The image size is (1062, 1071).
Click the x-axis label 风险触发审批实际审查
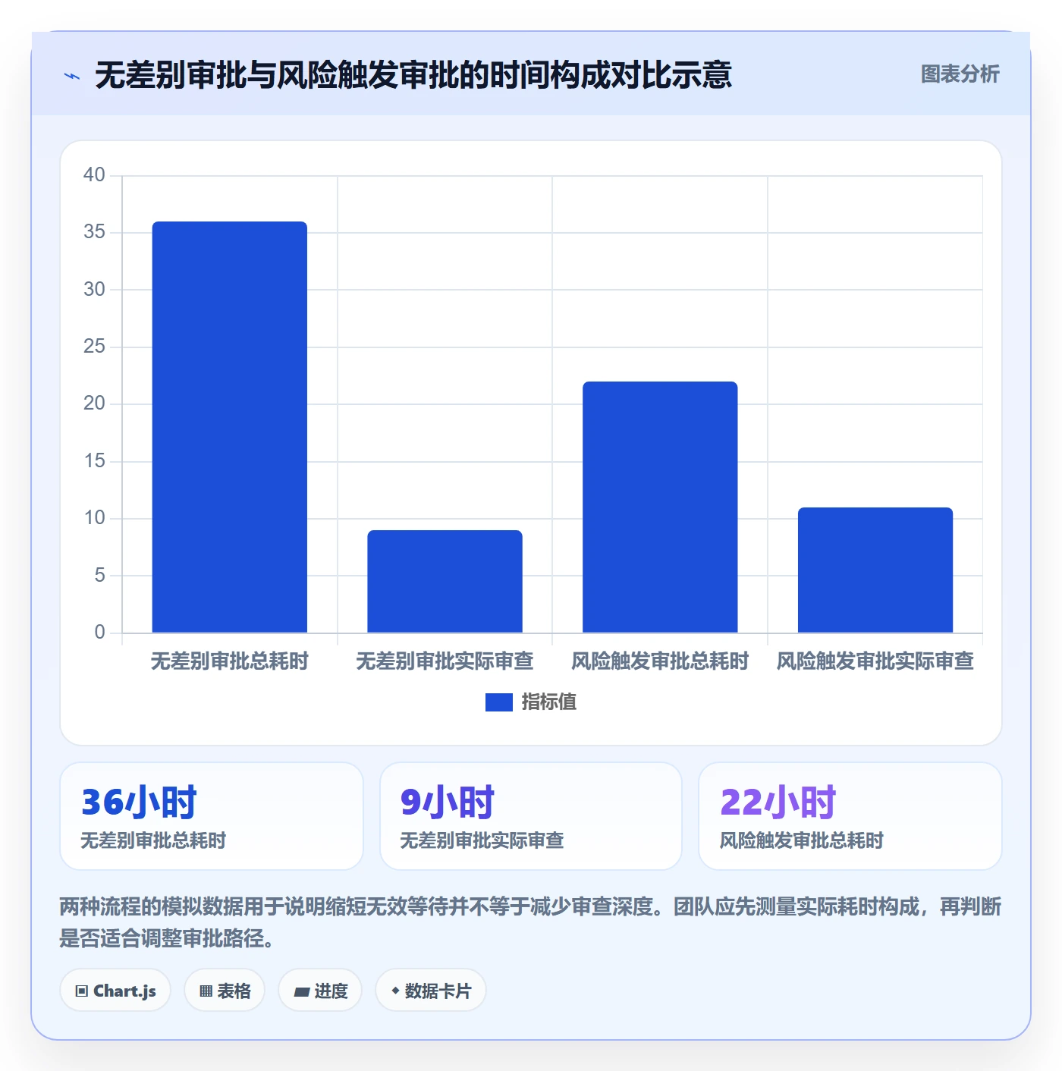pyautogui.click(x=875, y=661)
